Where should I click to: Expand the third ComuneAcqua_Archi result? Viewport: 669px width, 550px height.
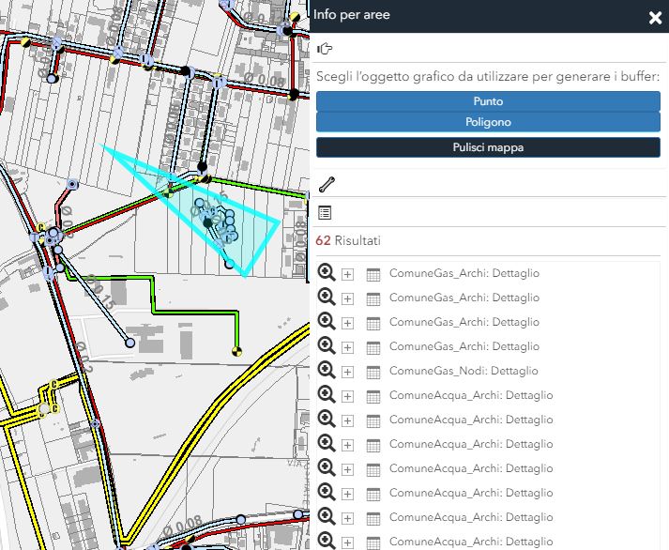pyautogui.click(x=348, y=445)
